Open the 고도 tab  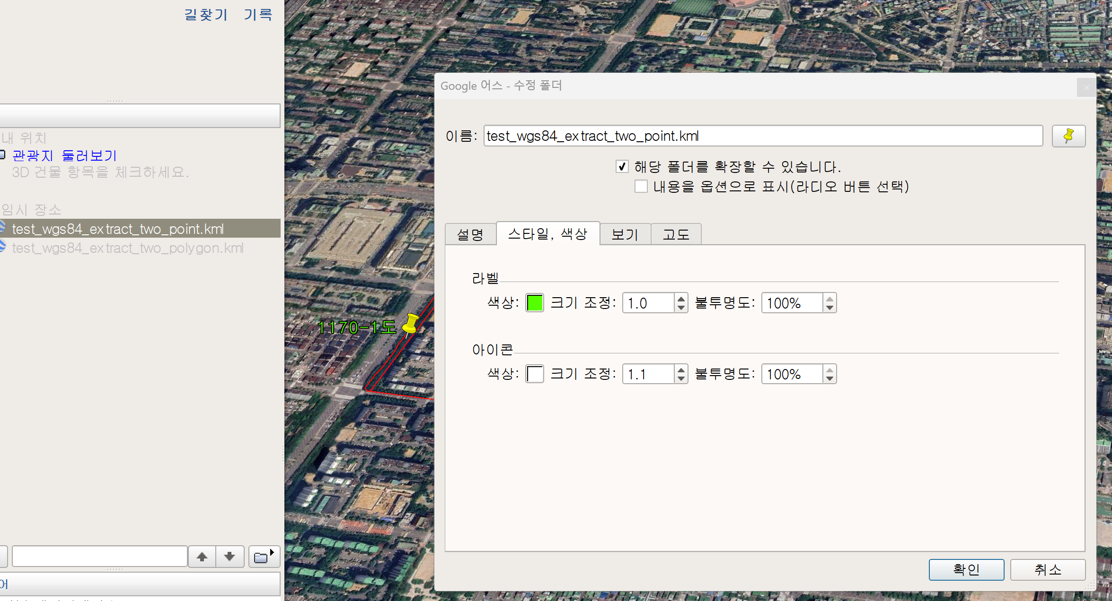pos(675,234)
